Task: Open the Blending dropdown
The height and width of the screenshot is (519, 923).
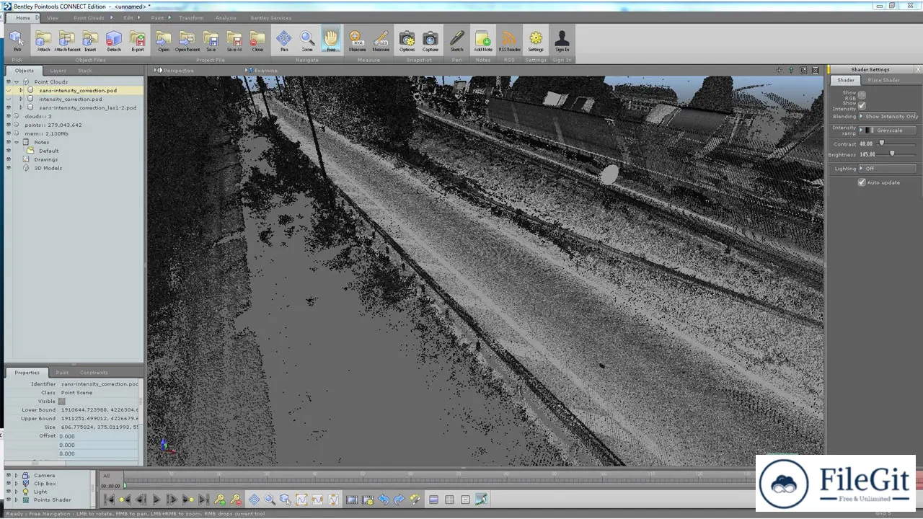Action: (888, 116)
